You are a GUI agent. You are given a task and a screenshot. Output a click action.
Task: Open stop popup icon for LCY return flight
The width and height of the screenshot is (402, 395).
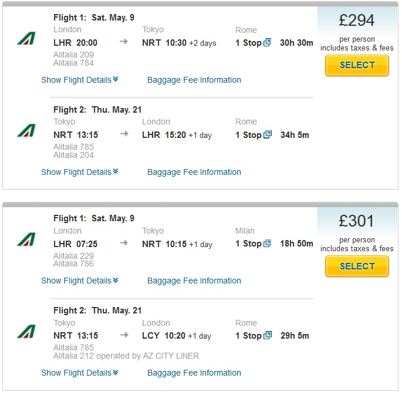pyautogui.click(x=267, y=335)
